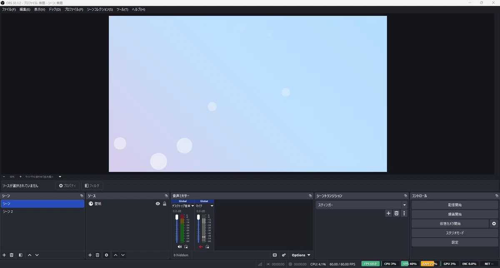This screenshot has width=500, height=268.
Task: Open the ツール(T) menu
Action: tap(122, 9)
